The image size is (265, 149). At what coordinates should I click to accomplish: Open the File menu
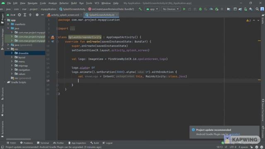point(9,3)
